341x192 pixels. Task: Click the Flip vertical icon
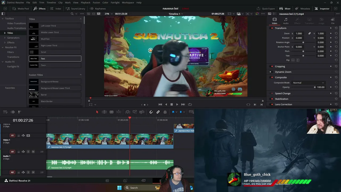point(298,60)
